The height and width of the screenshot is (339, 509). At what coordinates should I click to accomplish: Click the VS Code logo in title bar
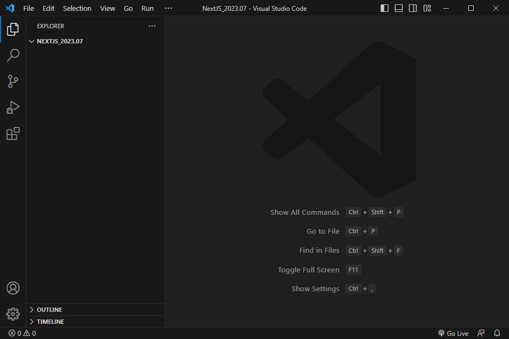click(x=10, y=8)
